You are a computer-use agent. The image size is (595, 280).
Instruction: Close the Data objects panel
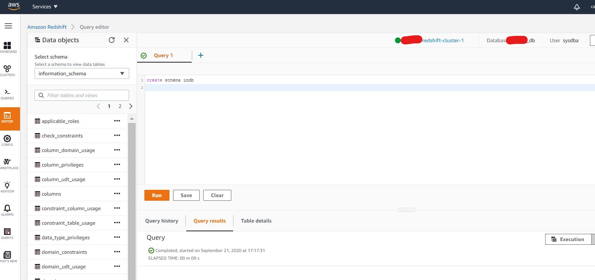pyautogui.click(x=126, y=40)
